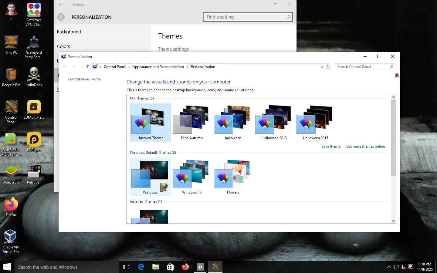
Task: Apply the Eerie Autumn theme
Action: [x=192, y=123]
